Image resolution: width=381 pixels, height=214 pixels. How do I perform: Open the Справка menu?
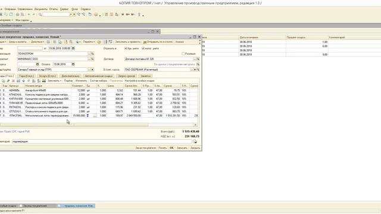(86, 9)
